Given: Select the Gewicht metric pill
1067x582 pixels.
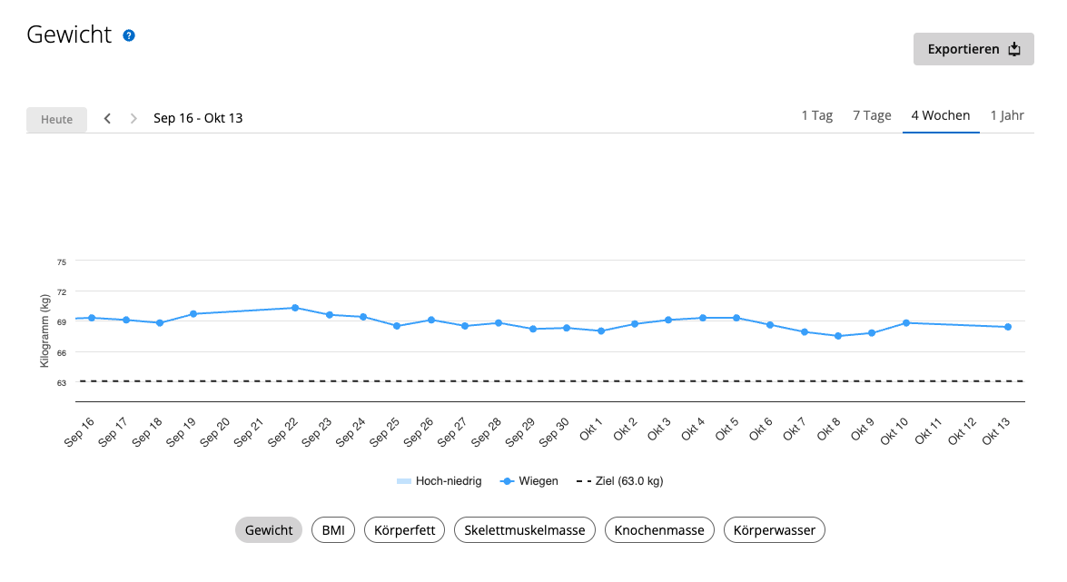Looking at the screenshot, I should (x=269, y=530).
